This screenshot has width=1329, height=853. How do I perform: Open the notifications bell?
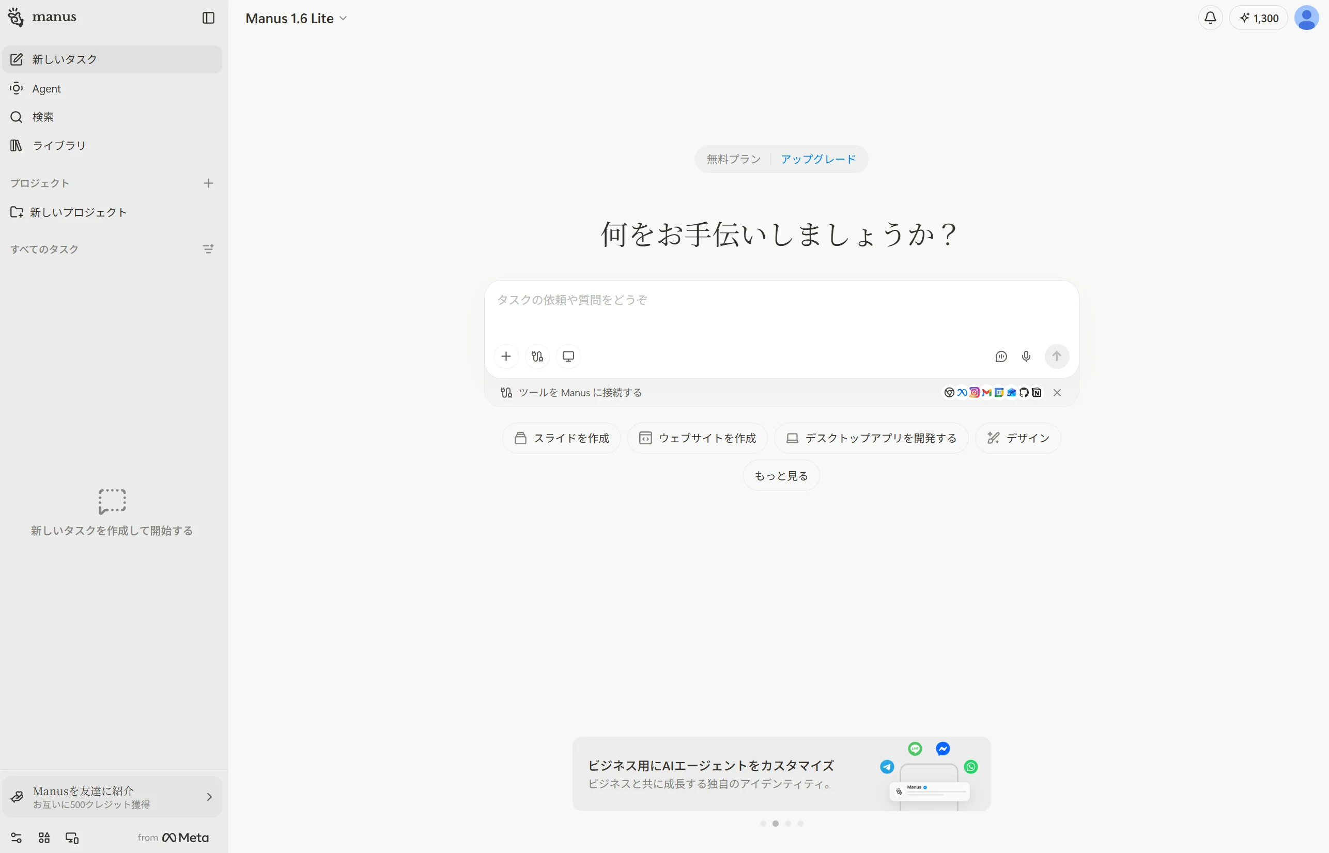[1210, 18]
